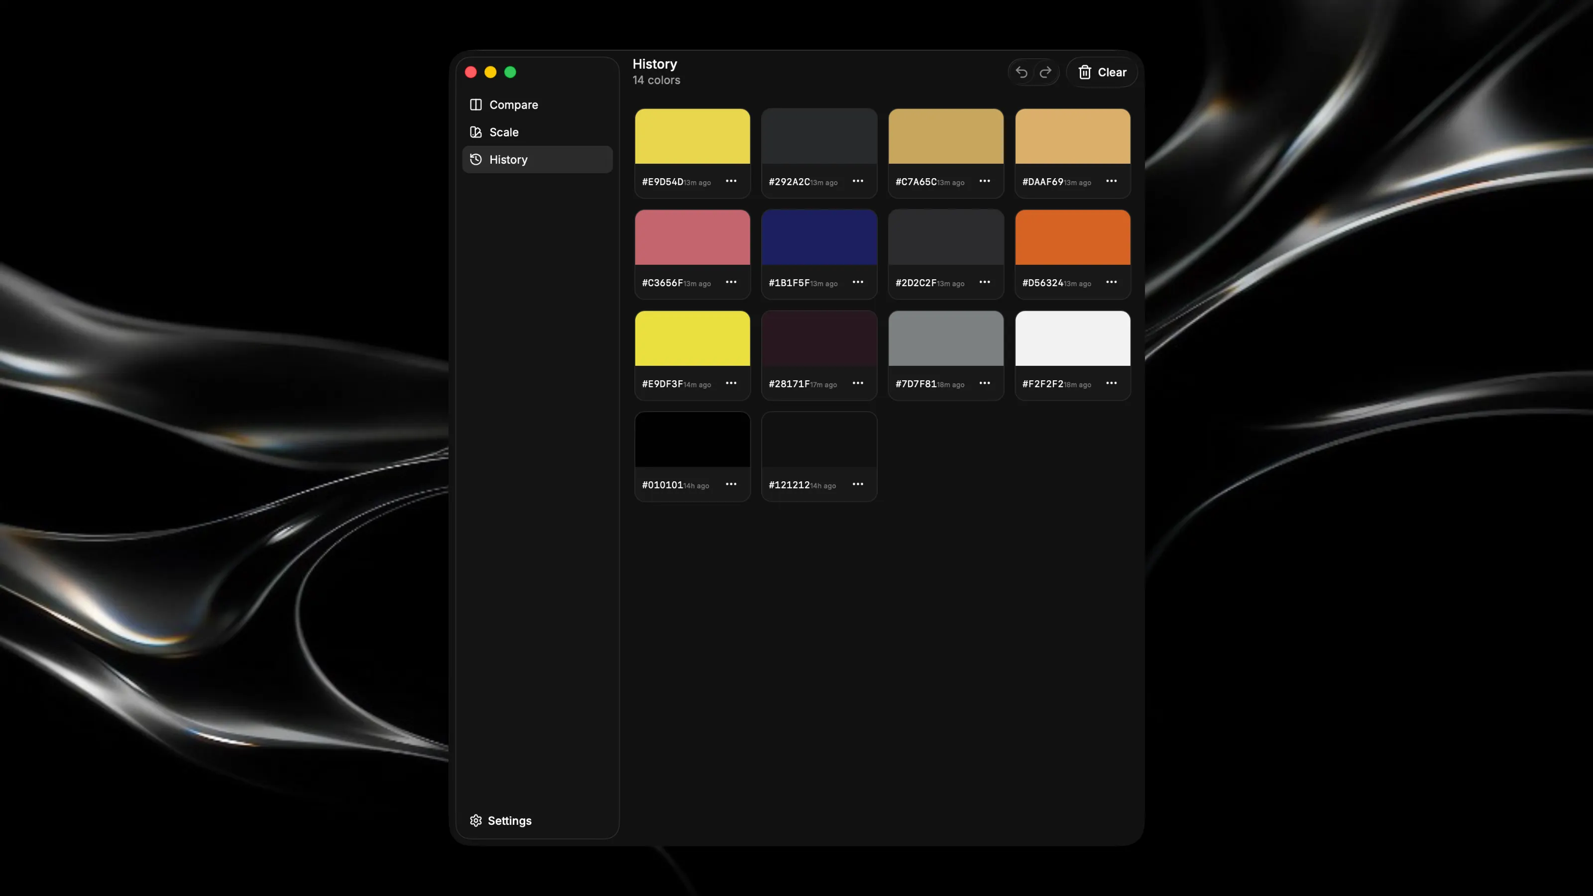The width and height of the screenshot is (1593, 896).
Task: Click the 17m ago timestamp
Action: (824, 385)
